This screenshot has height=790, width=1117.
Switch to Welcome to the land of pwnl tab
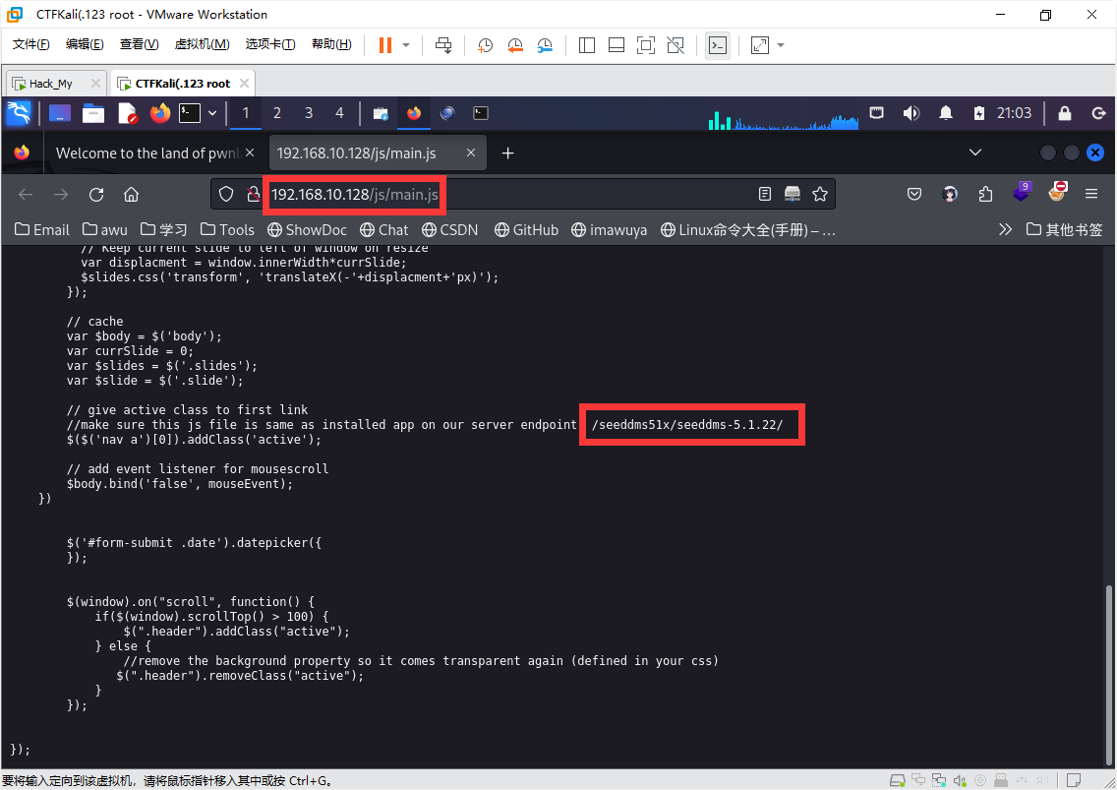pos(147,153)
